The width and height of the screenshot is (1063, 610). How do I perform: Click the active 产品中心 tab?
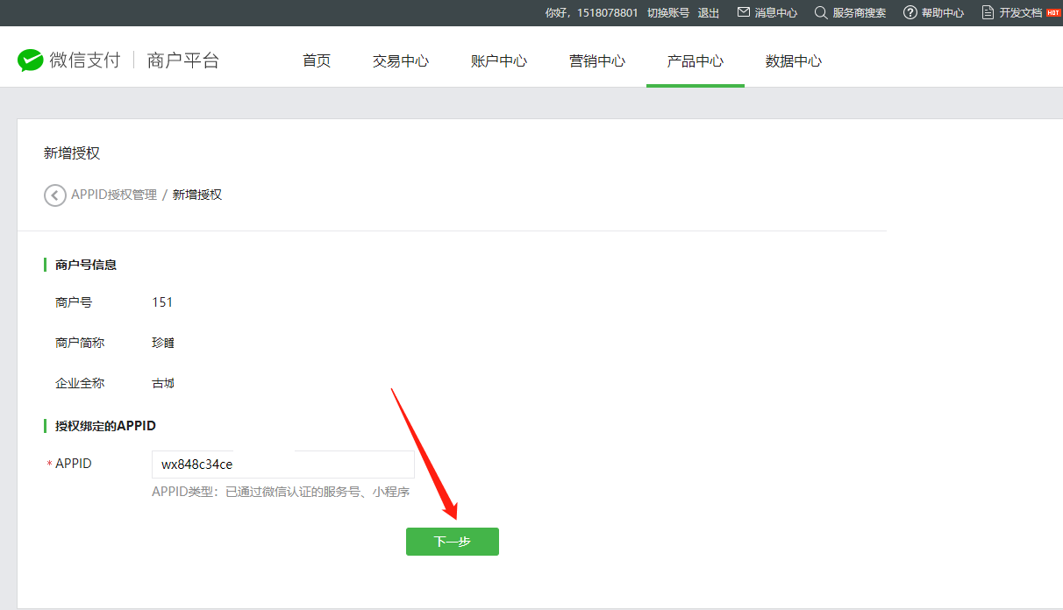(x=696, y=60)
